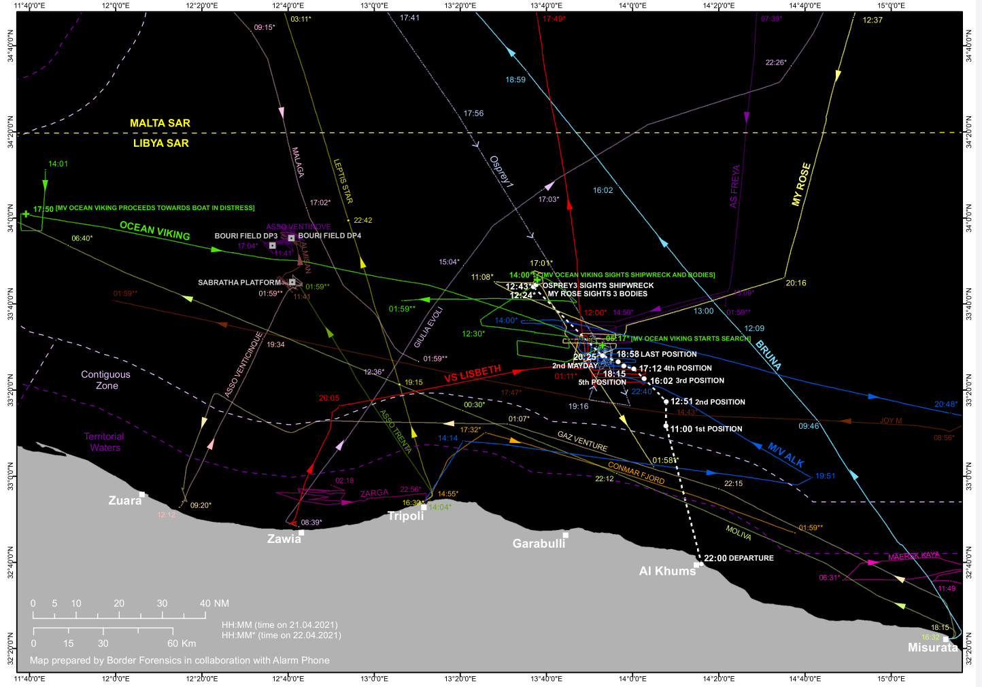
Task: Select the 11:00 1st position dot
Action: point(666,426)
